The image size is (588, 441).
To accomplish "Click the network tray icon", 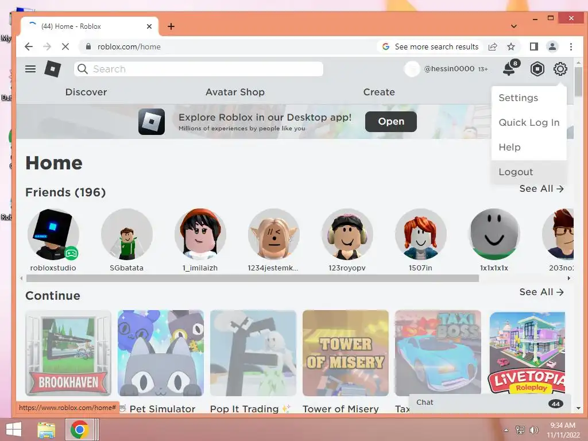I will (x=520, y=430).
